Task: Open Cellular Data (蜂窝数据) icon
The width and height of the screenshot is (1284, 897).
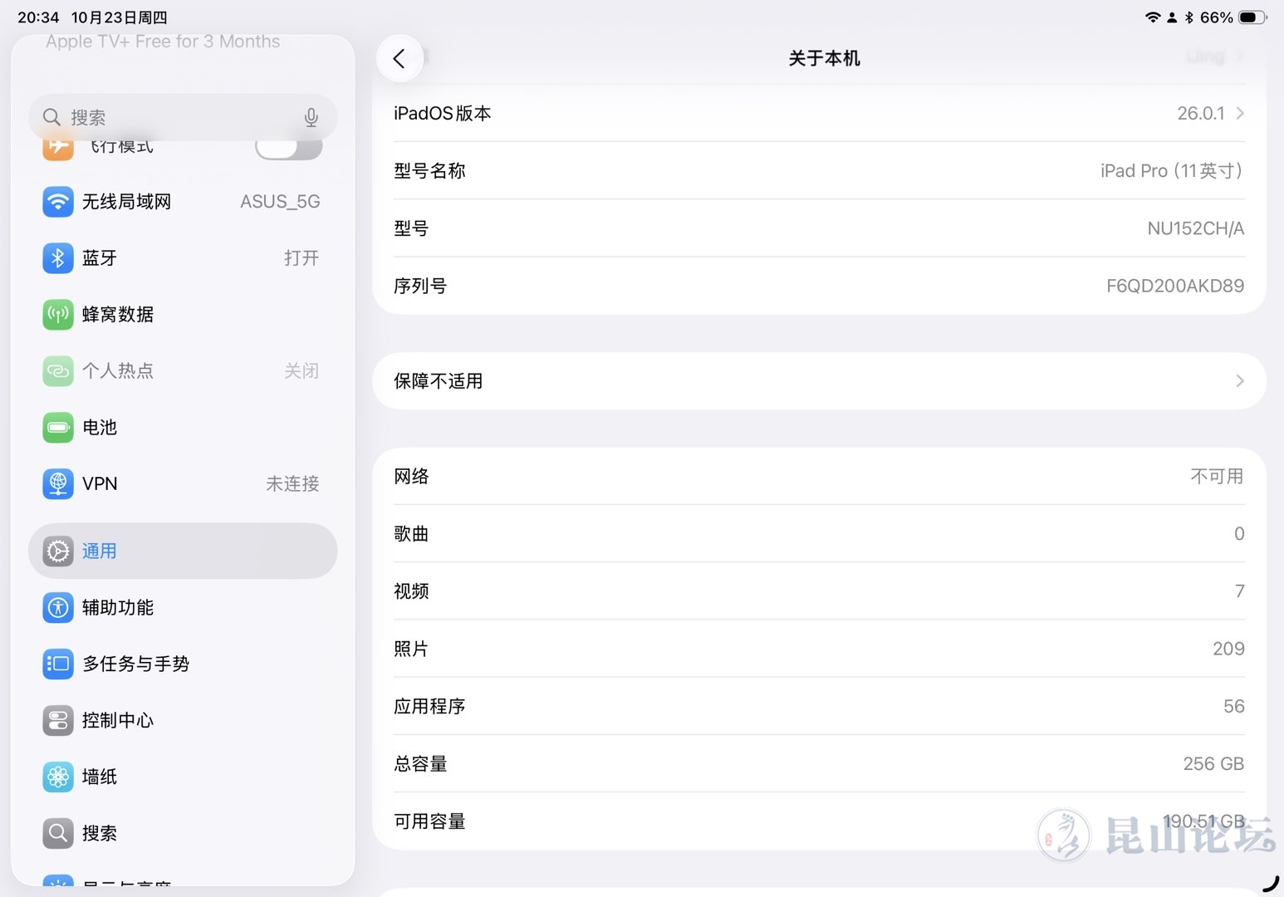Action: tap(57, 315)
